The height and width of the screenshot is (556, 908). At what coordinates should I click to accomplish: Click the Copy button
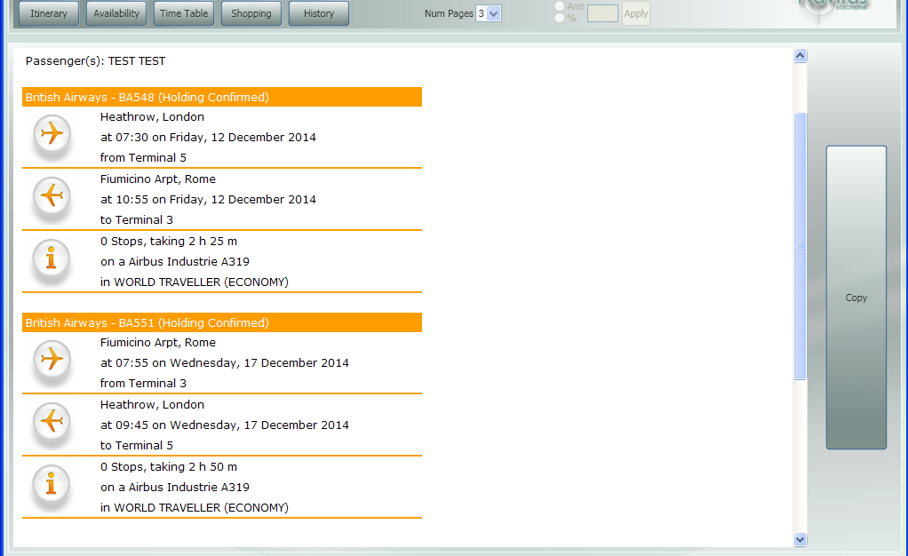(856, 298)
